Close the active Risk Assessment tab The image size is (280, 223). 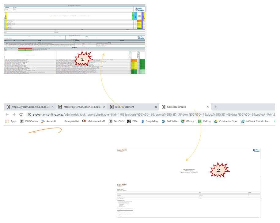pyautogui.click(x=207, y=107)
